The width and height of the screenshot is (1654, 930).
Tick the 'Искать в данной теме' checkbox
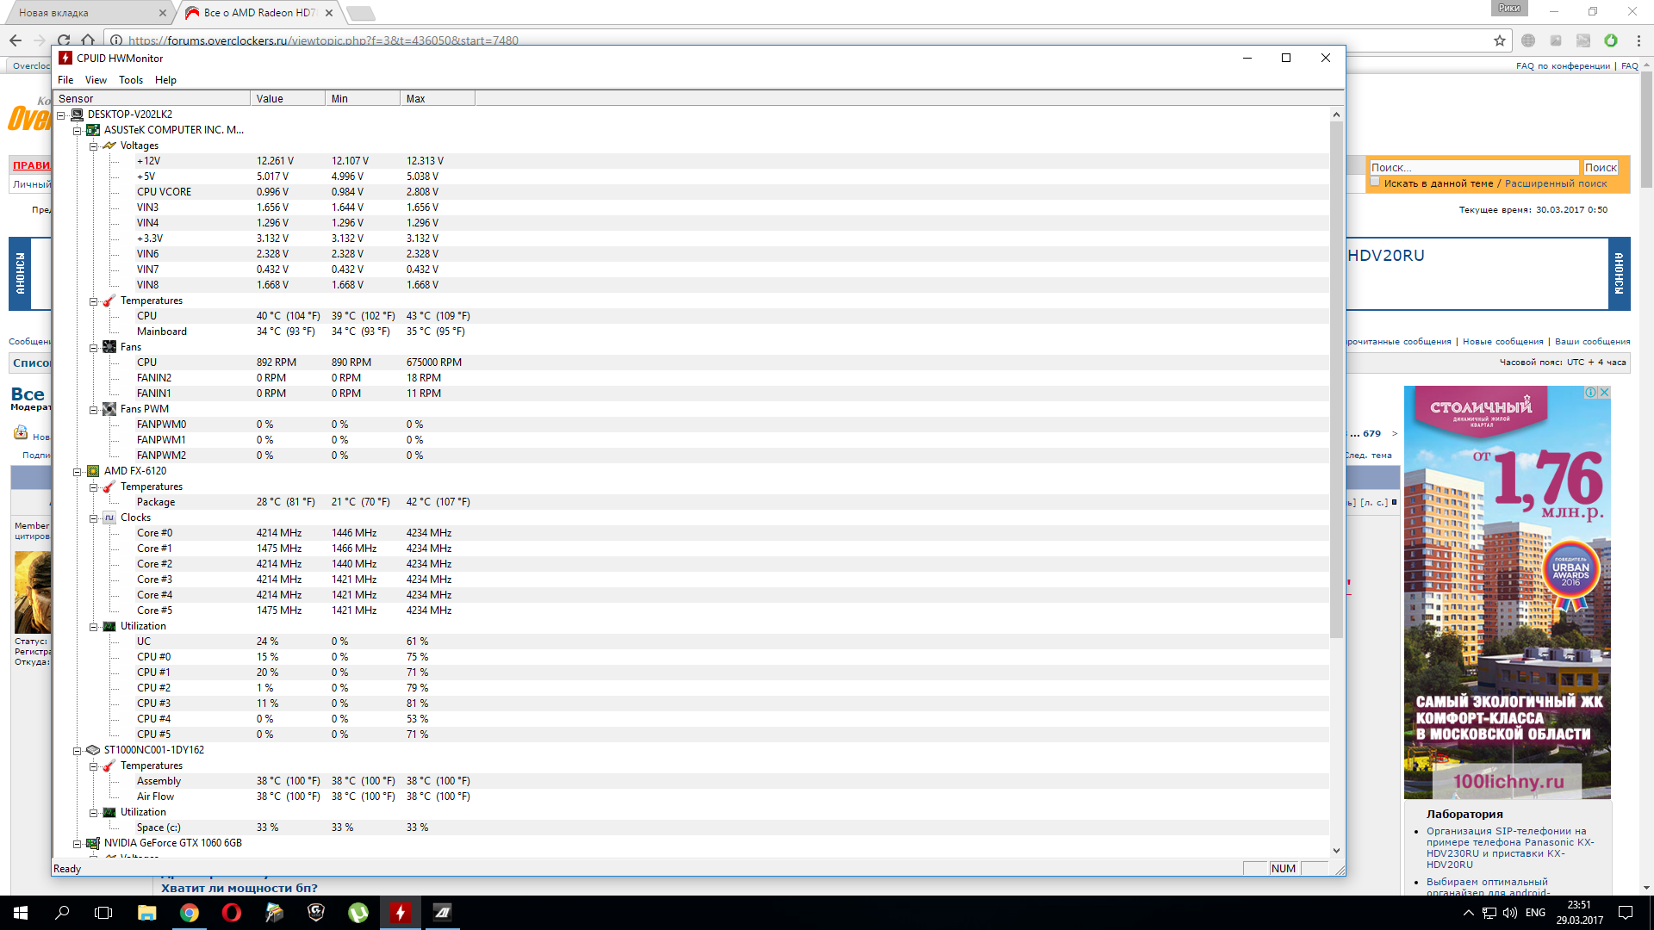click(x=1376, y=182)
